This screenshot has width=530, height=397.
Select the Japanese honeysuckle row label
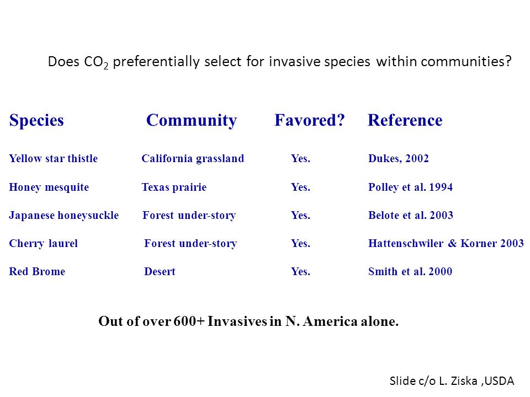(x=64, y=216)
